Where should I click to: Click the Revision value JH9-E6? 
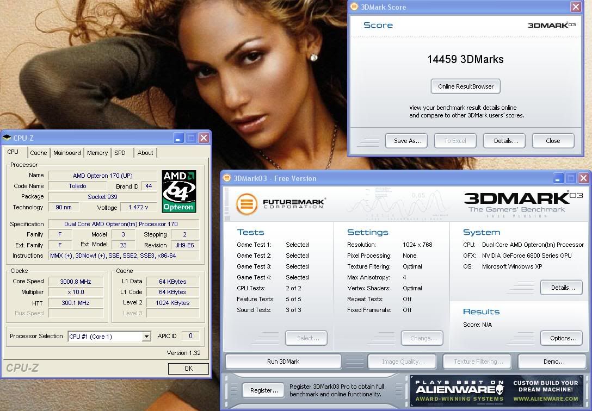pyautogui.click(x=184, y=245)
